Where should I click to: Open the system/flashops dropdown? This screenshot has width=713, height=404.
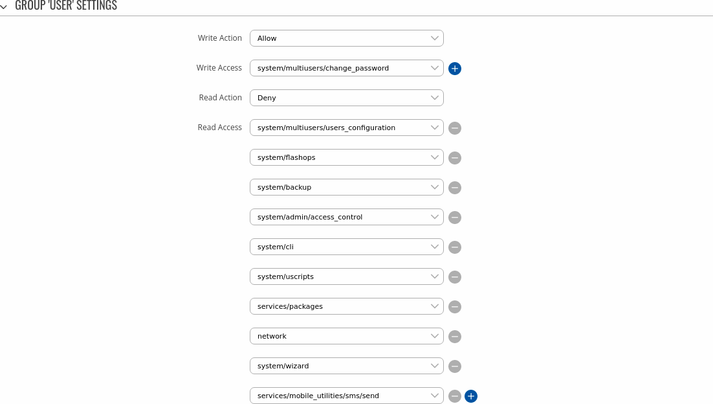[346, 157]
